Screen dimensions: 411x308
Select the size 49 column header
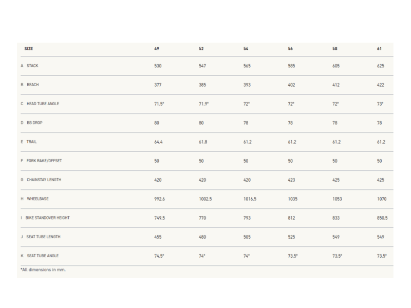(x=157, y=48)
